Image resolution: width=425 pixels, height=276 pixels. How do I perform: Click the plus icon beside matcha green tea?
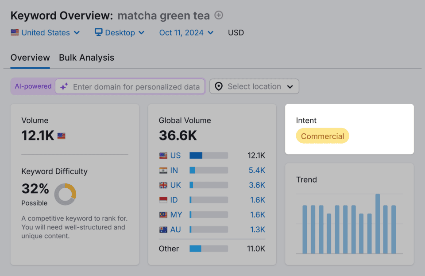point(219,16)
